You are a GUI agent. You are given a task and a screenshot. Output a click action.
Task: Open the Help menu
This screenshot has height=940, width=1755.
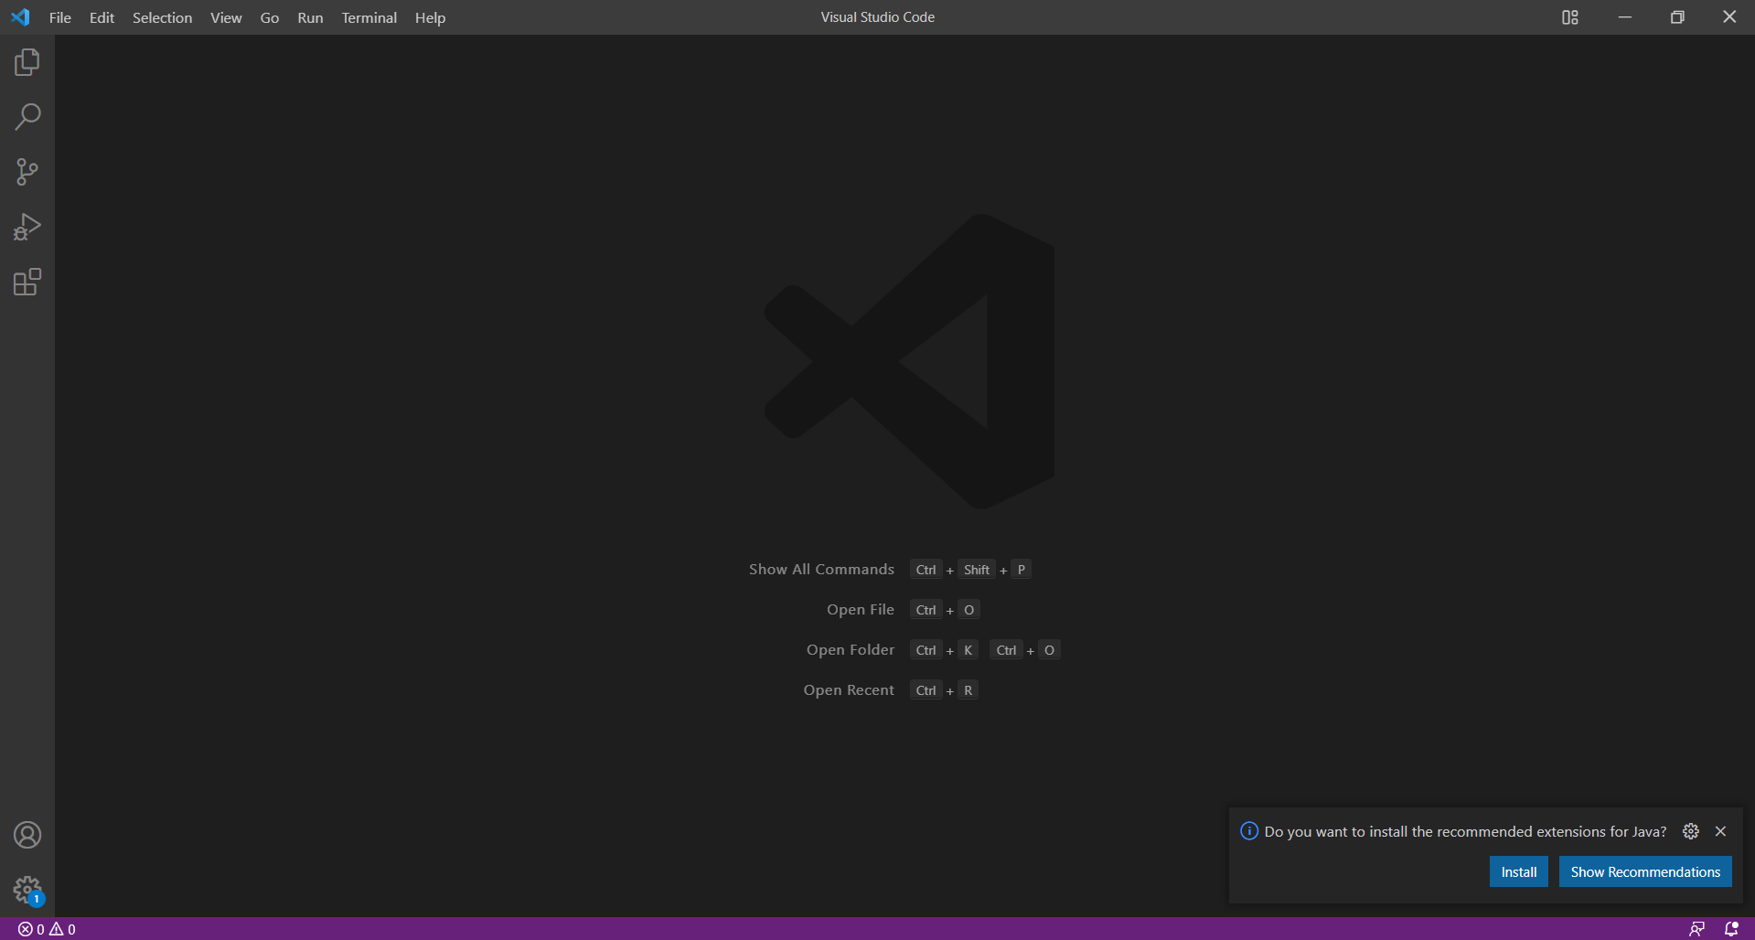[430, 17]
